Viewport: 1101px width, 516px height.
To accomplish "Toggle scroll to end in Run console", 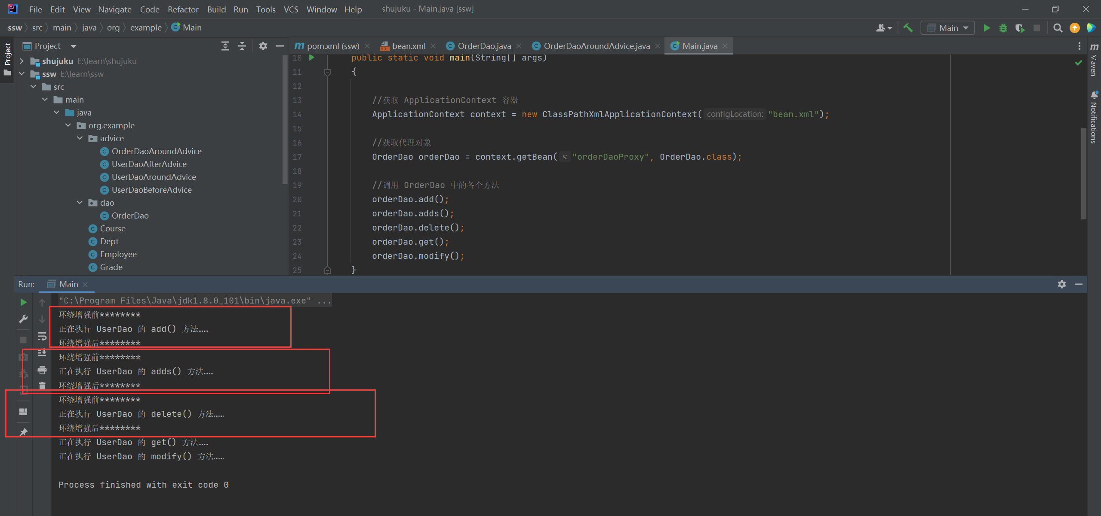I will (x=42, y=353).
